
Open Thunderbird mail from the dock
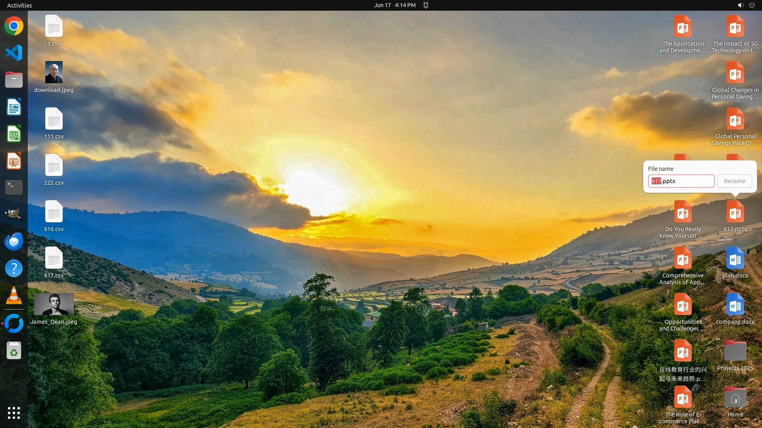14,241
